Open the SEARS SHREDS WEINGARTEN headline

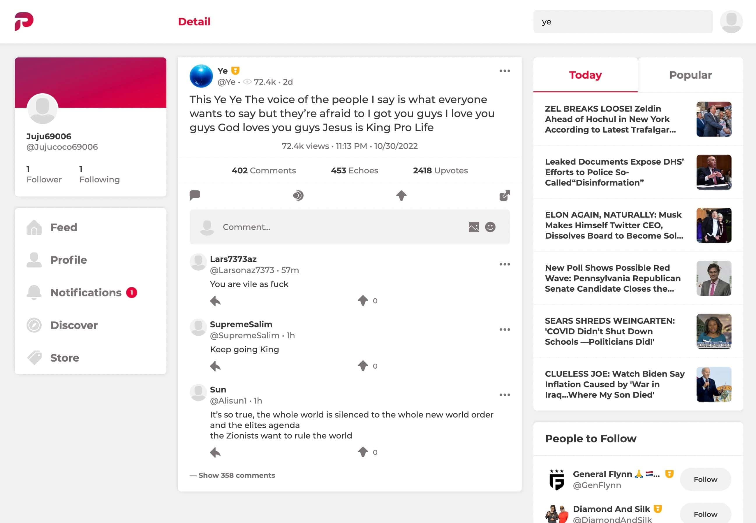610,331
